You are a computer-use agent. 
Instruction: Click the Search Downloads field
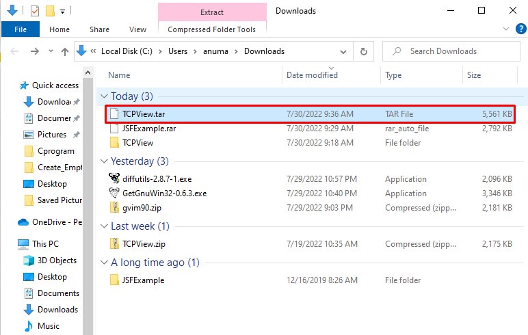[451, 51]
